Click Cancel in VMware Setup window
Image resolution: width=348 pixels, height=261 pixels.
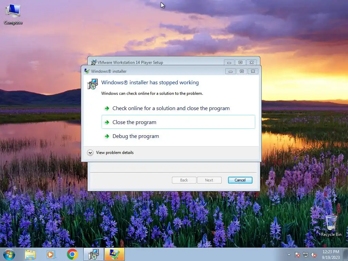pyautogui.click(x=240, y=180)
